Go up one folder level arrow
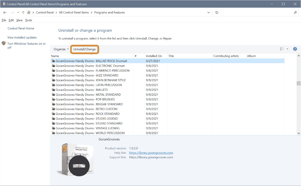This screenshot has width=301, height=186. [23, 13]
